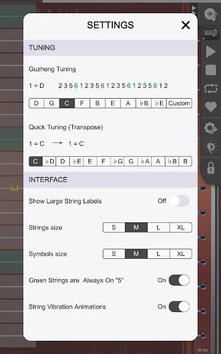Set Symbols size to M
Viewport: 221px width, 354px height.
pos(136,254)
